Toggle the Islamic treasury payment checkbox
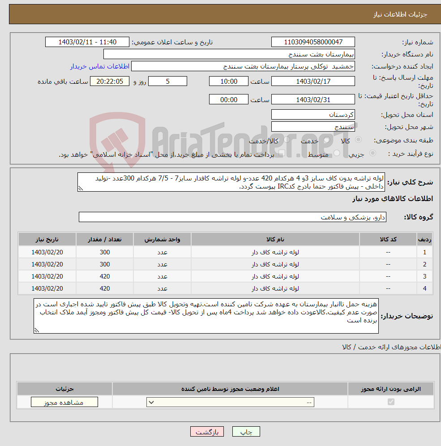This screenshot has width=441, height=446. (x=282, y=153)
